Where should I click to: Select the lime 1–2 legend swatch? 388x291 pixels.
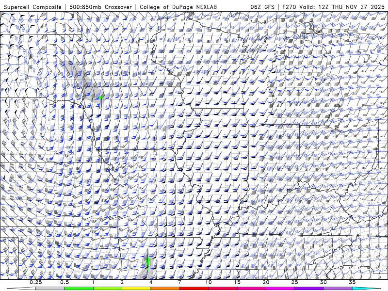pos(108,289)
